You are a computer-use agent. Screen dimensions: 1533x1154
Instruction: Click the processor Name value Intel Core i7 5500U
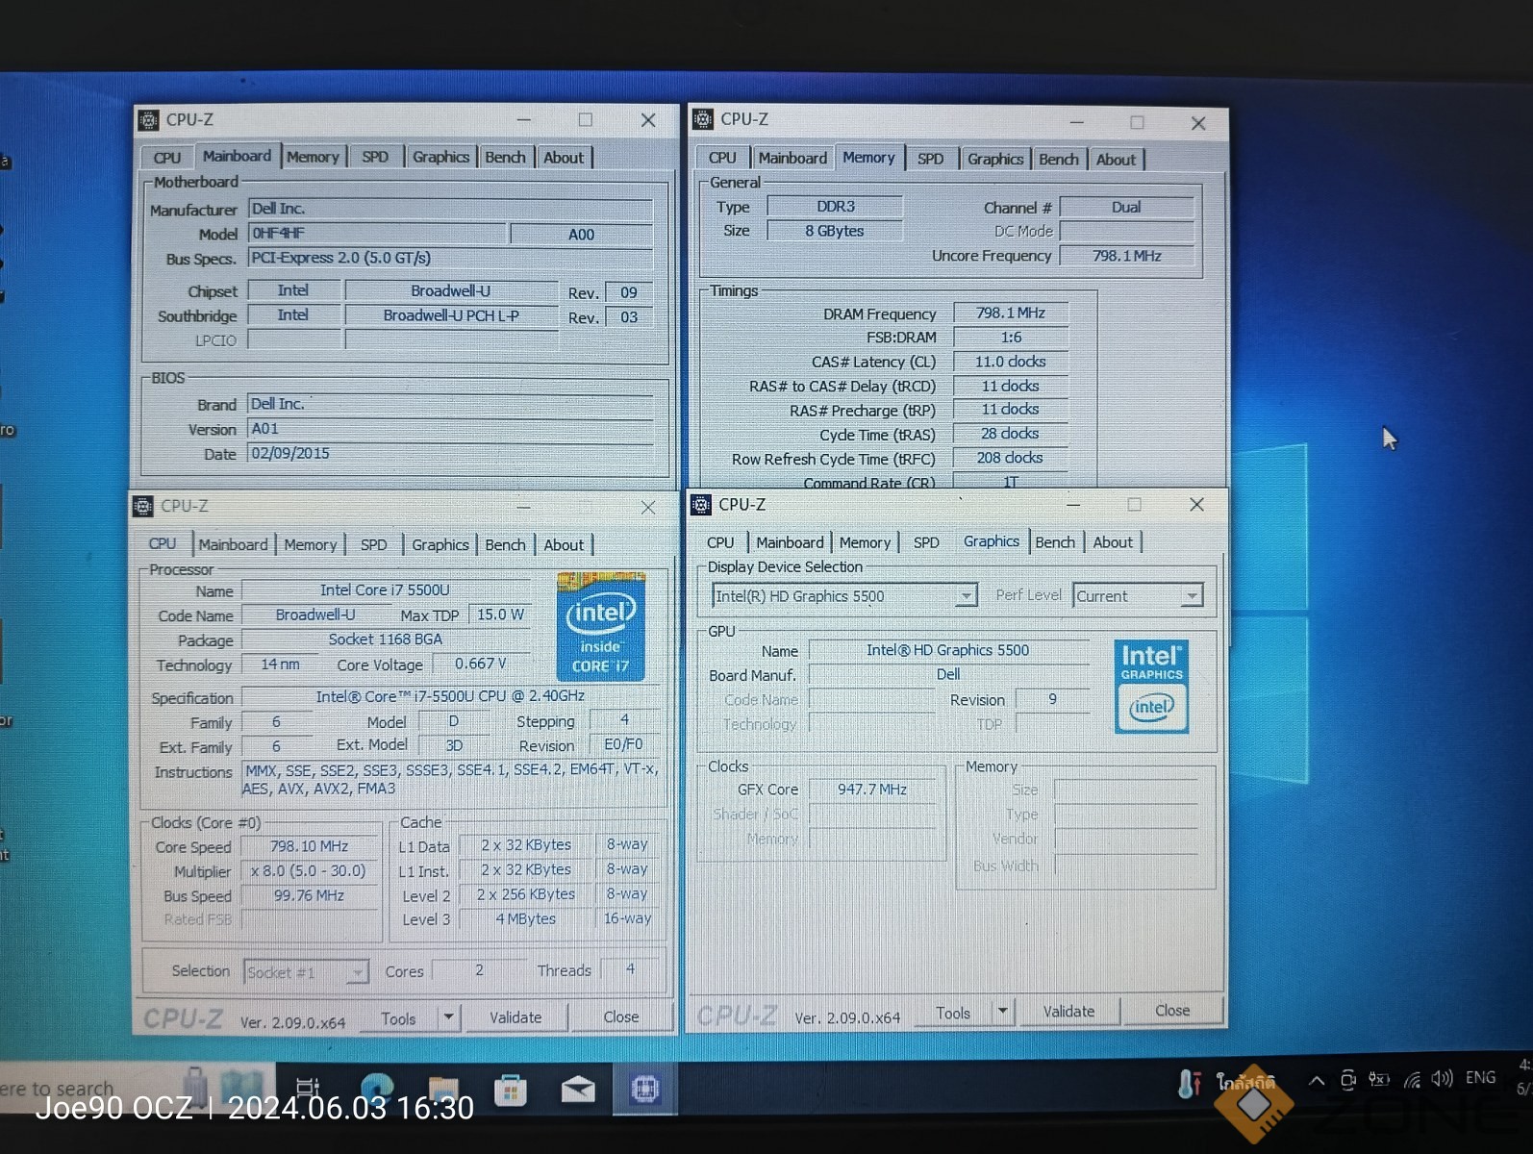386,590
